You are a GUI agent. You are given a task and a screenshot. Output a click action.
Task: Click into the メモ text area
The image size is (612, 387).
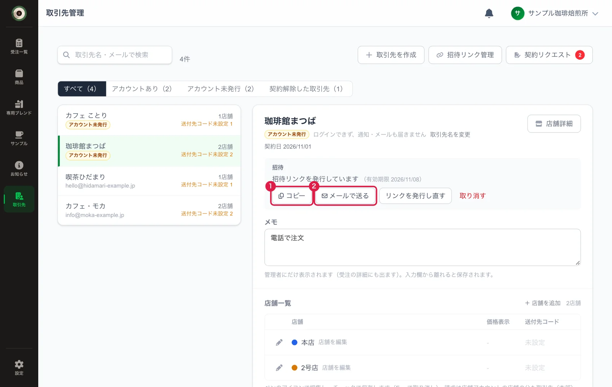[422, 248]
